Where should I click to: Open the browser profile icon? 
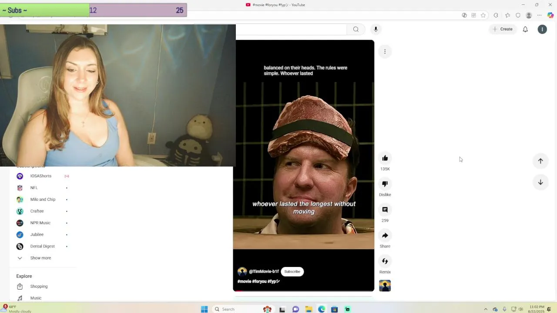click(x=529, y=15)
